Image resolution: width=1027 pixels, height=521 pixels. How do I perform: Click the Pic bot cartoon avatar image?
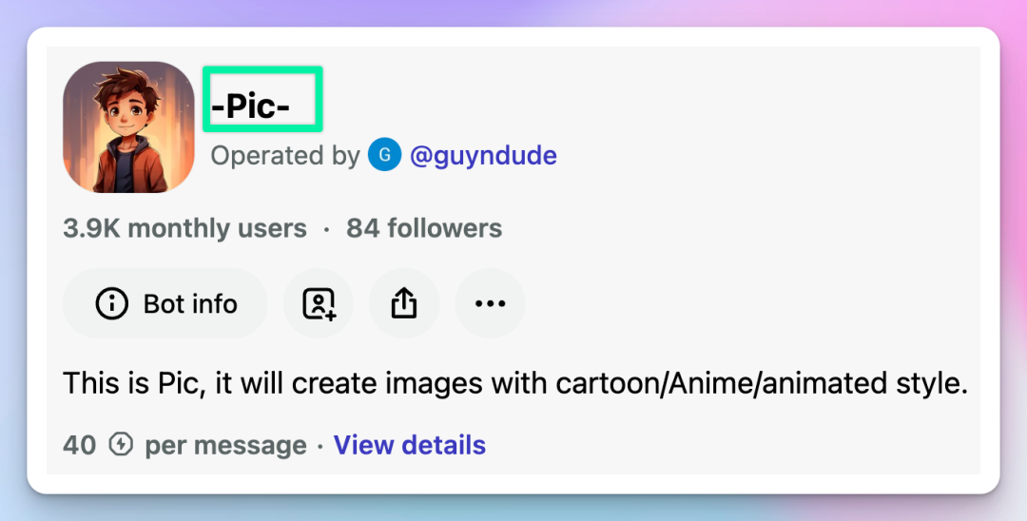click(x=128, y=127)
